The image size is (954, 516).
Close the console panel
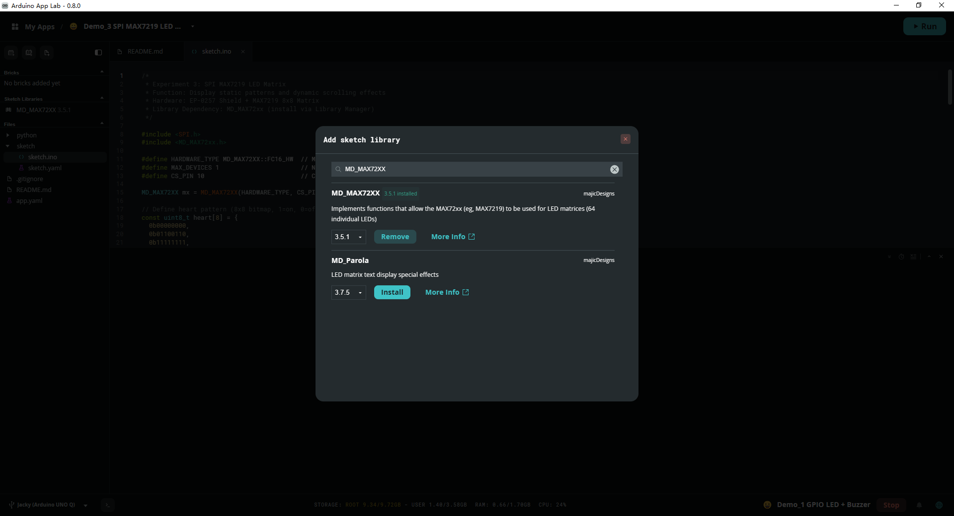pos(941,257)
